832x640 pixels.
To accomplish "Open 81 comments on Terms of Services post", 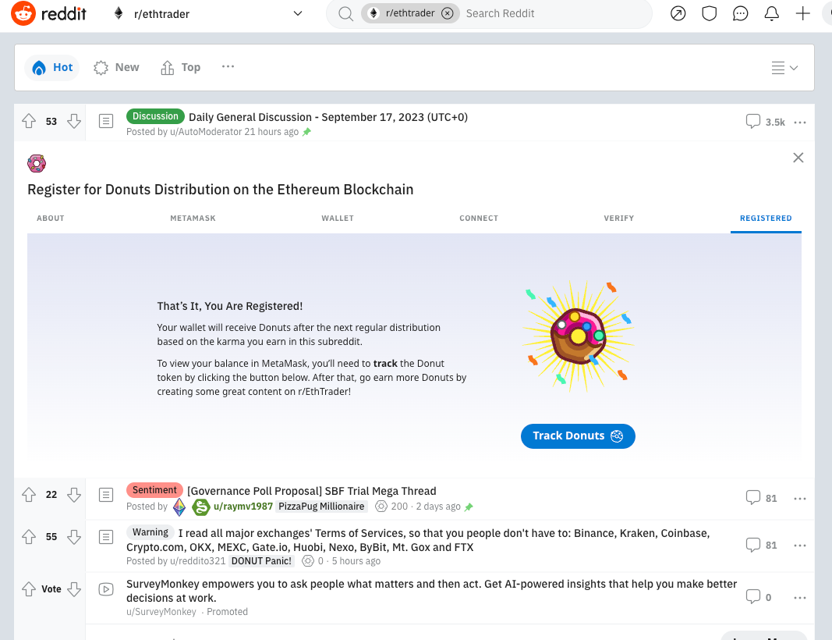I will click(x=761, y=545).
